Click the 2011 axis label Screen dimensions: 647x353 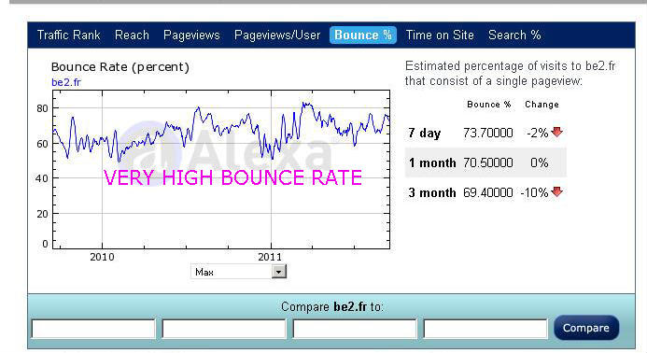tap(270, 257)
